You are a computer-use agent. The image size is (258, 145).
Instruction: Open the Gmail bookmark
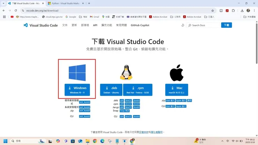tap(94, 17)
